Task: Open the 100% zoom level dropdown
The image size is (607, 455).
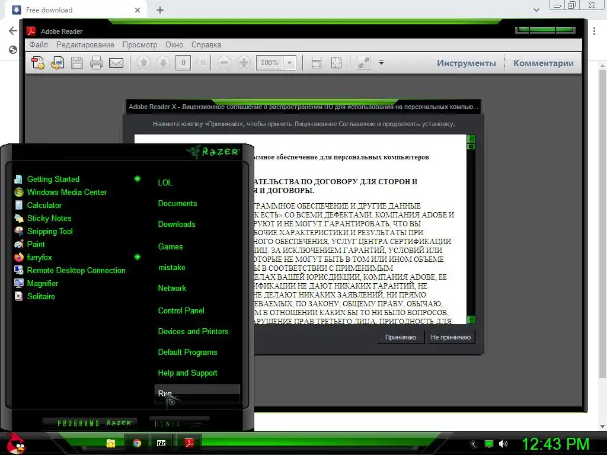Action: 289,63
